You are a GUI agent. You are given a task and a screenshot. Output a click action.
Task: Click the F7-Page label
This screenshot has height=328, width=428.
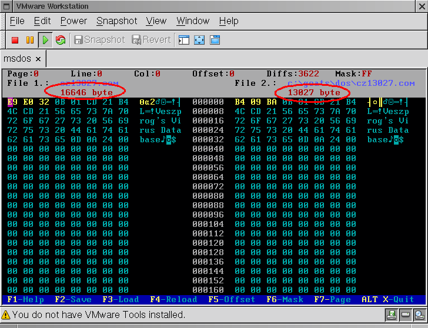(333, 299)
